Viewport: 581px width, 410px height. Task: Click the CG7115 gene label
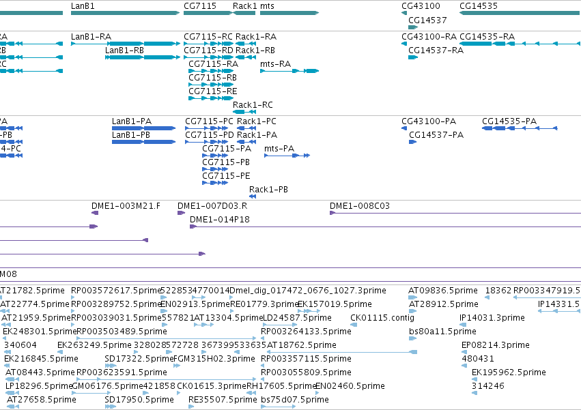pos(200,6)
